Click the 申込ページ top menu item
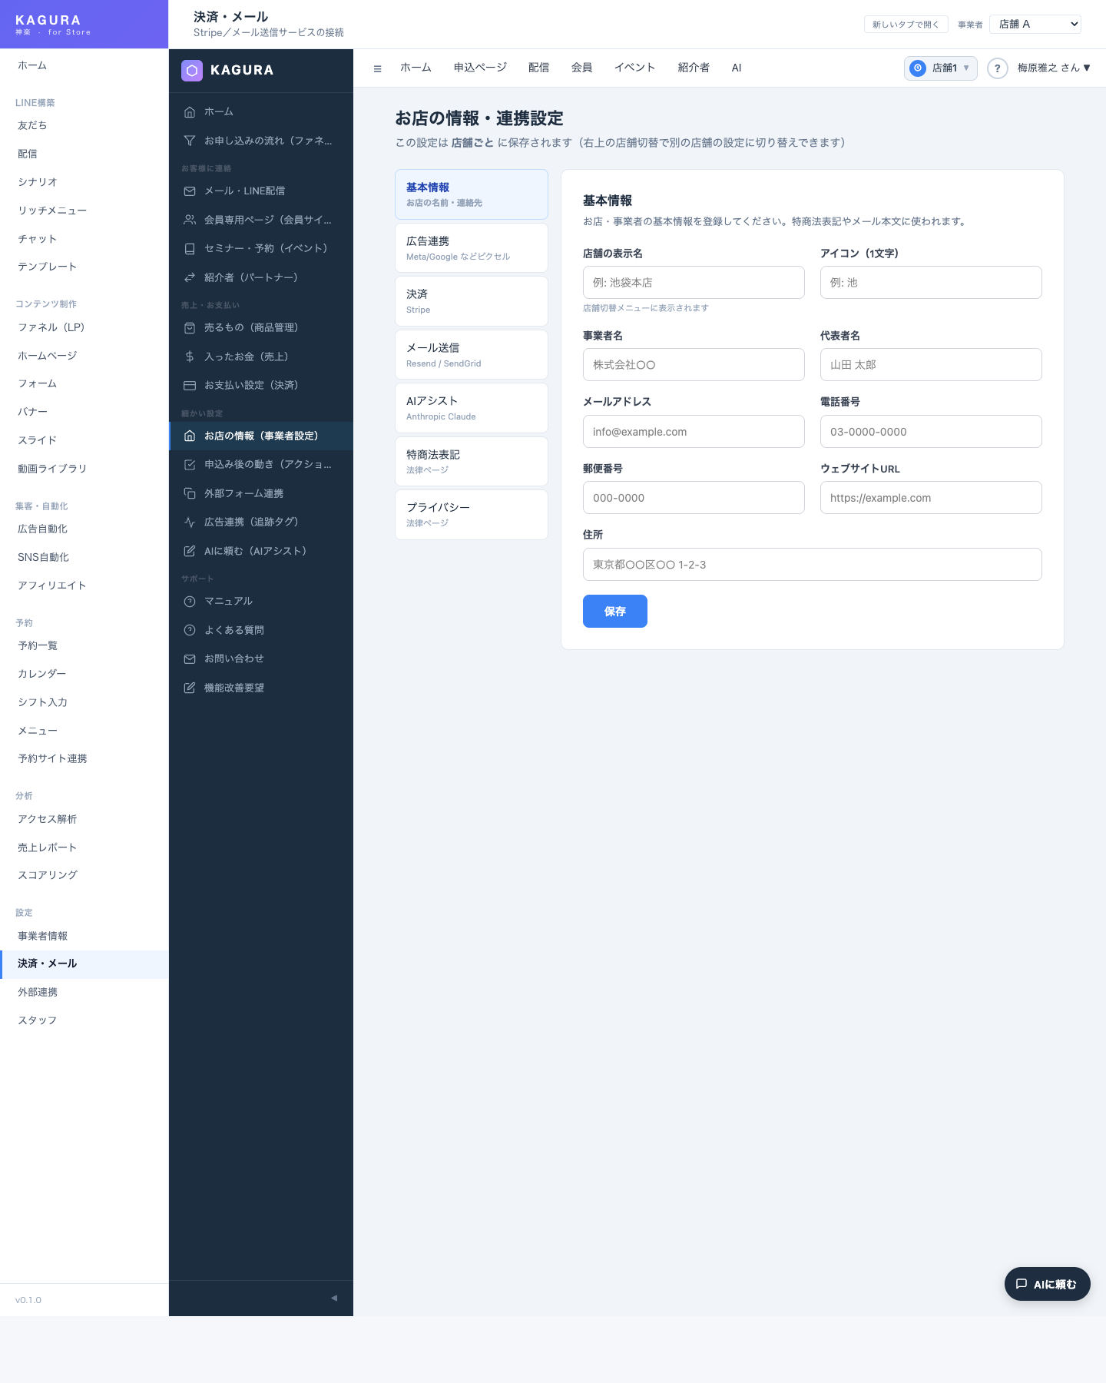This screenshot has height=1383, width=1106. (480, 68)
